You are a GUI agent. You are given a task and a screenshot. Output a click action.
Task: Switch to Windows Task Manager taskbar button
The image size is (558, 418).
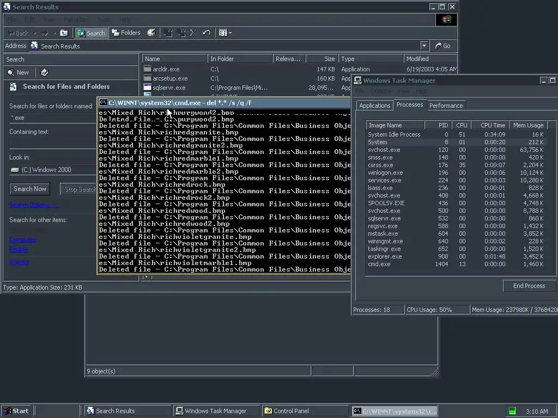[x=217, y=411]
